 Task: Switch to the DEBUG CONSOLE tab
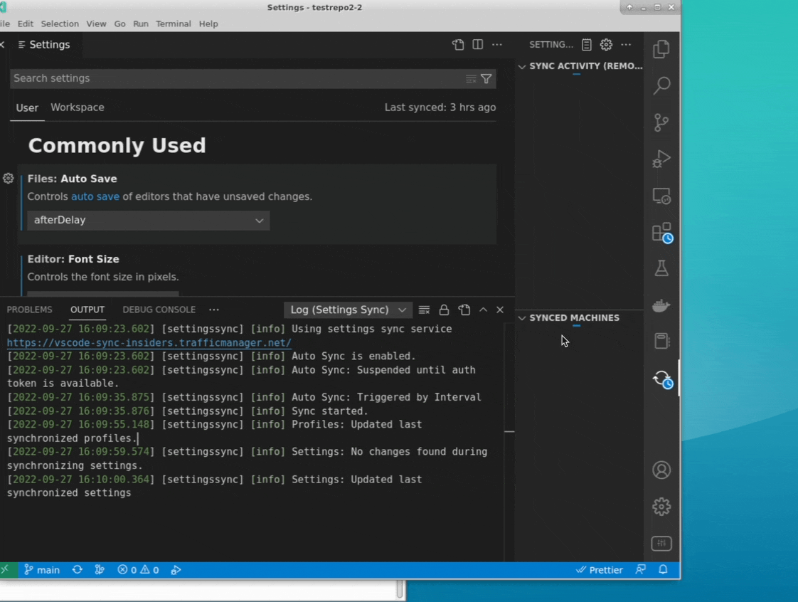tap(159, 310)
